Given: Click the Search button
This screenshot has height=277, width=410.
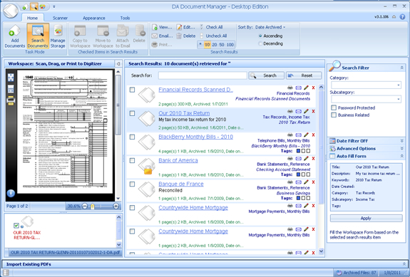Looking at the screenshot, I should click(266, 75).
